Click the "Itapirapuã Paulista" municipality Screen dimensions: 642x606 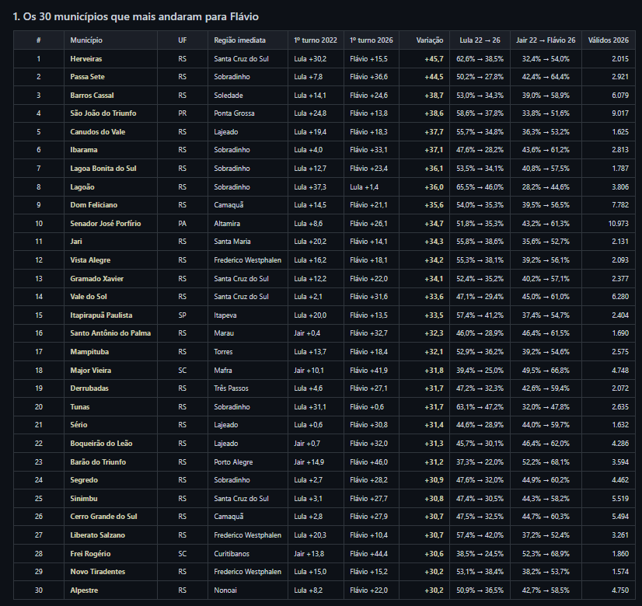[101, 315]
